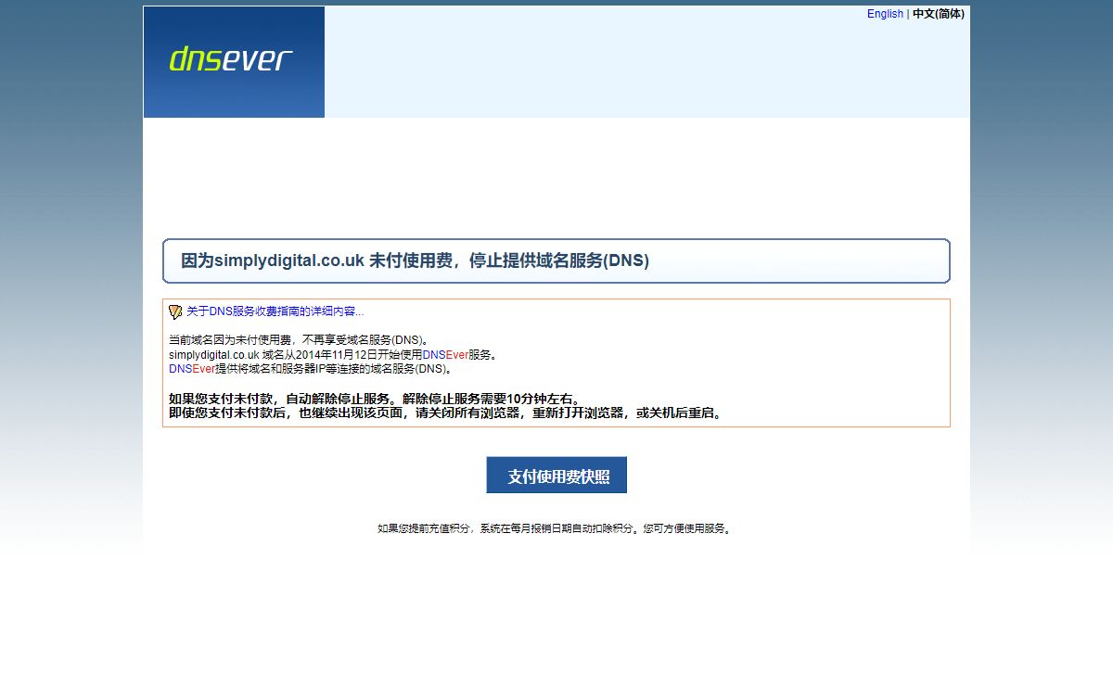1113x686 pixels.
Task: Click the 支付使用费快照 button
Action: pyautogui.click(x=556, y=476)
